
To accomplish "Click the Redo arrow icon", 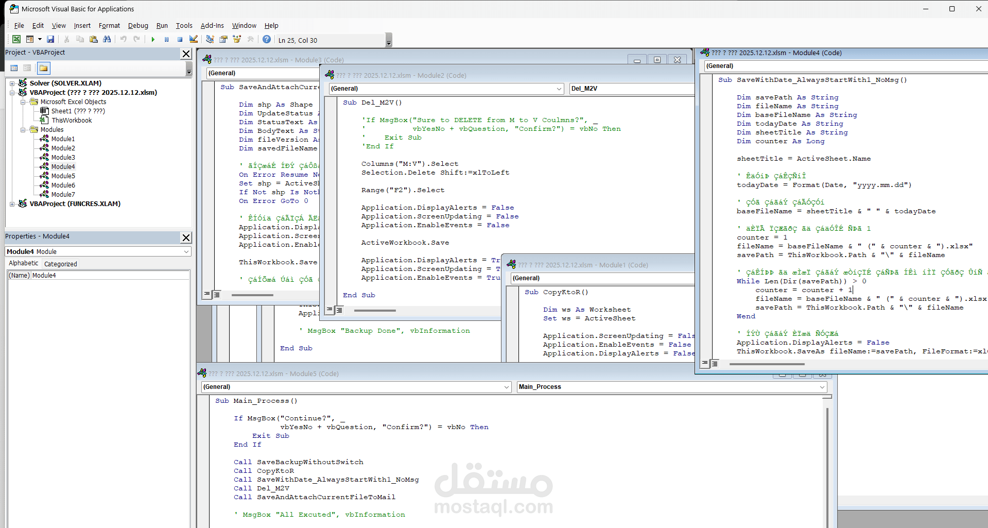I will point(136,39).
